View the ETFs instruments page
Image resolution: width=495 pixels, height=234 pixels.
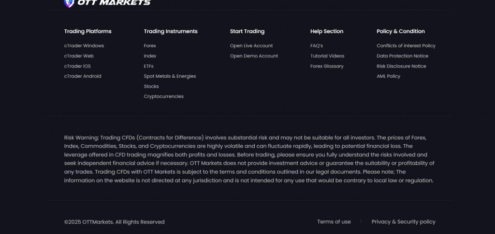148,66
